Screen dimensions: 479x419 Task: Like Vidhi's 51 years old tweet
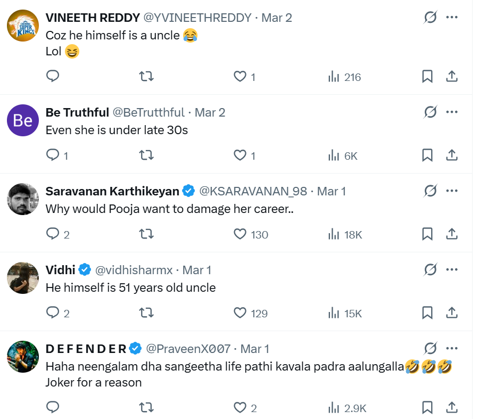pos(241,313)
